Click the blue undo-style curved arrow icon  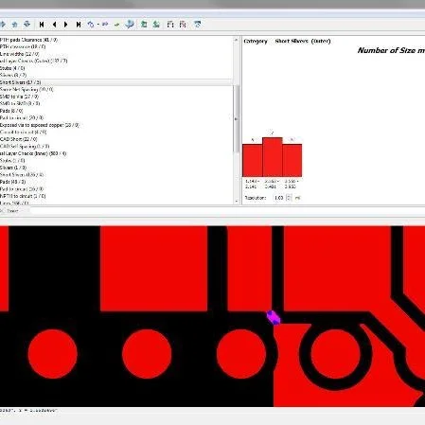point(91,25)
